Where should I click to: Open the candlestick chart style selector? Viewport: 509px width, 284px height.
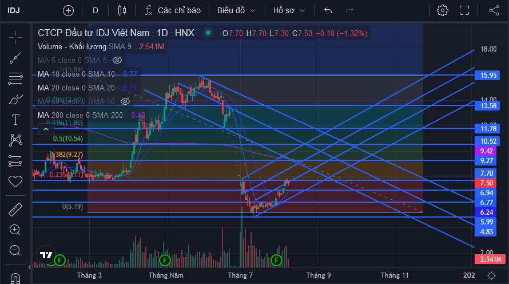tap(122, 11)
